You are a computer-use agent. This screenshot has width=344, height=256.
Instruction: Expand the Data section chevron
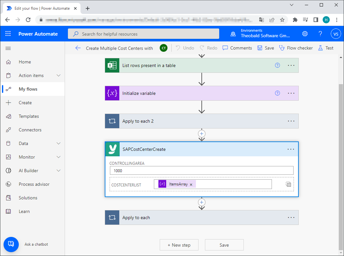click(58, 143)
